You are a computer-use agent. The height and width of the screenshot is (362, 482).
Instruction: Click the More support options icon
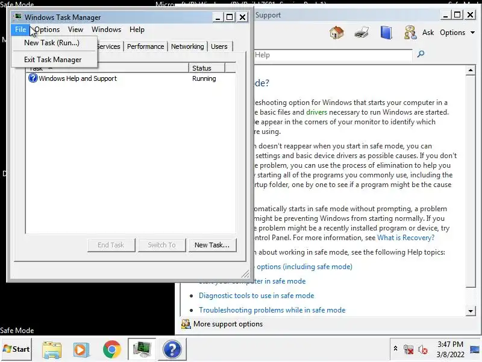pyautogui.click(x=186, y=324)
